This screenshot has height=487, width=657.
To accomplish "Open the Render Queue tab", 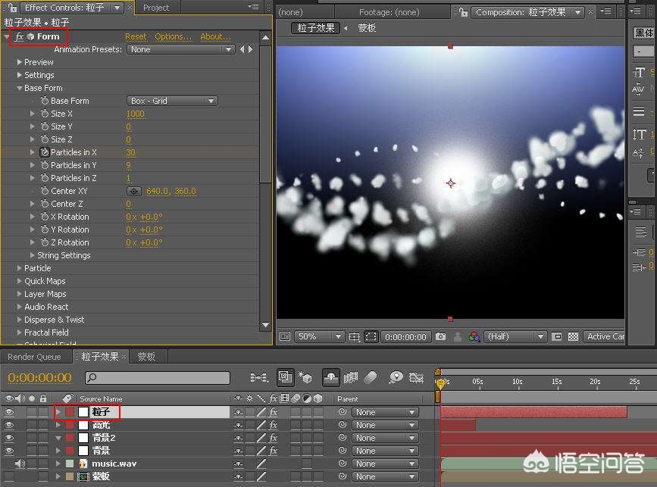I will pyautogui.click(x=33, y=357).
